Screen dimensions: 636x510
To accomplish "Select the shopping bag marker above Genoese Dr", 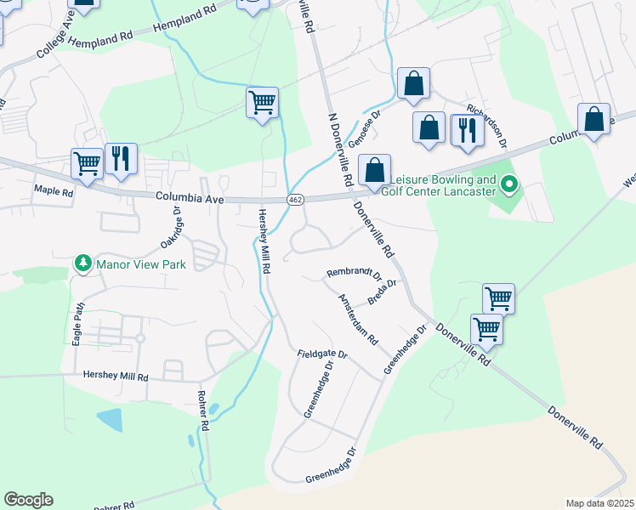I will (x=414, y=84).
